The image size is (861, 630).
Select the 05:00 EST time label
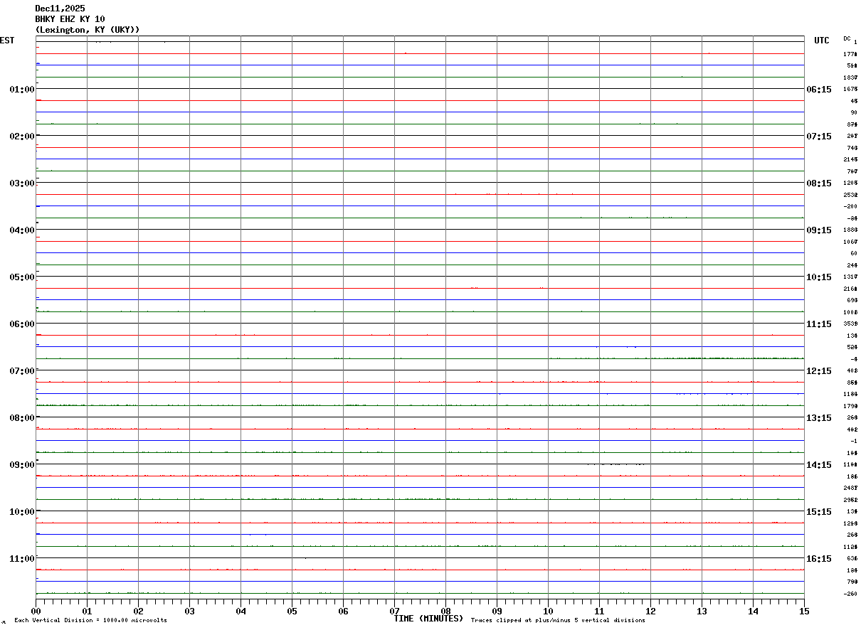pos(22,277)
